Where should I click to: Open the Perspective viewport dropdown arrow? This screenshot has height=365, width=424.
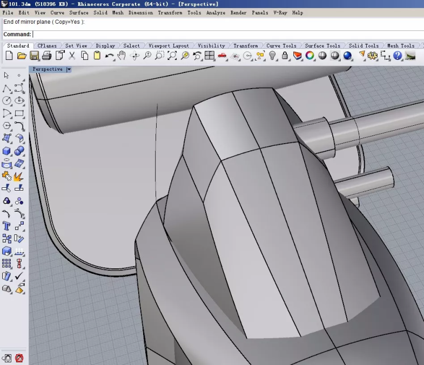click(x=69, y=69)
